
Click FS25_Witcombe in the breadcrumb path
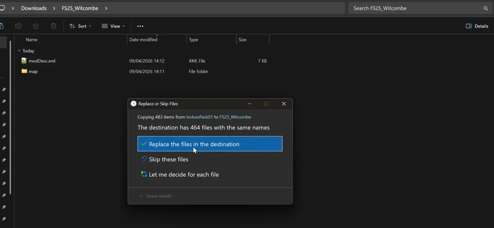[80, 8]
